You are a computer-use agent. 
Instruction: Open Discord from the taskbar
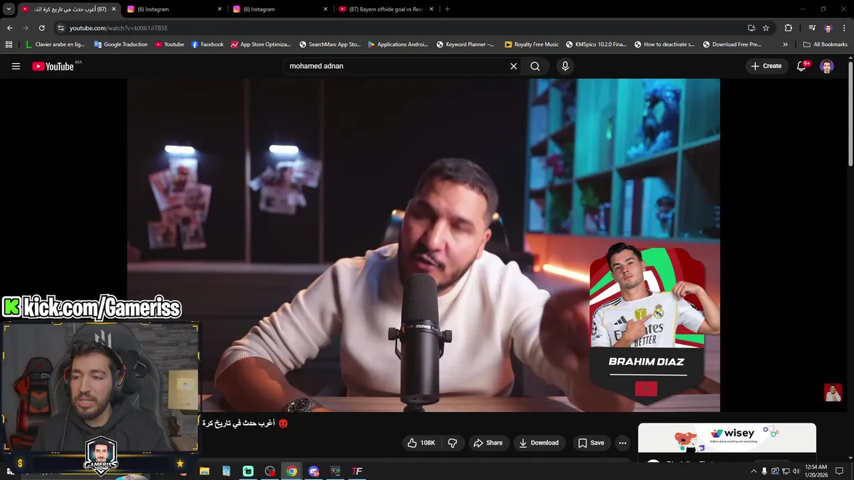pos(314,471)
